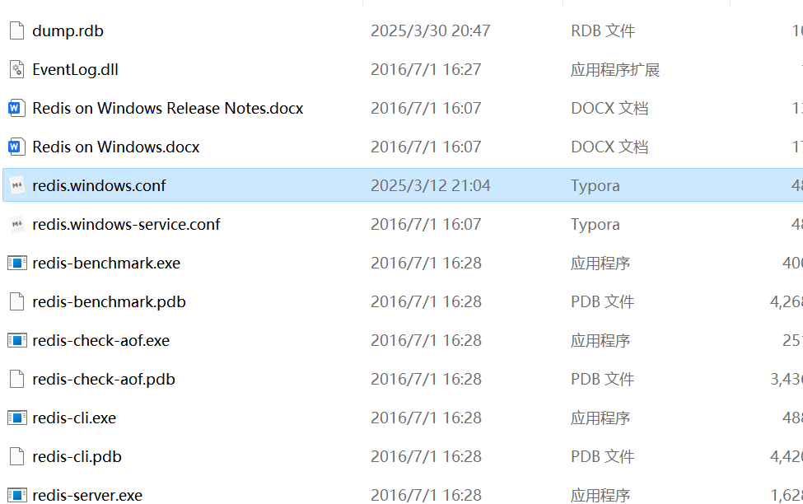Screen dimensions: 803x504
Task: Select Redis on Windows Release Notes.docx
Action: pyautogui.click(x=167, y=108)
